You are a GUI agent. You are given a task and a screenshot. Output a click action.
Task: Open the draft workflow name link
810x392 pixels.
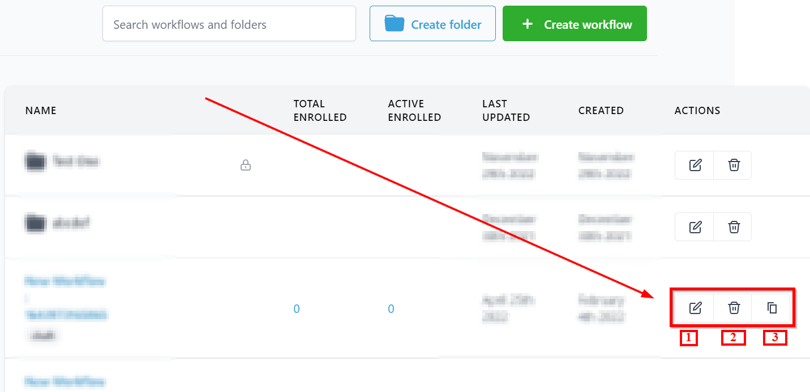pyautogui.click(x=65, y=281)
